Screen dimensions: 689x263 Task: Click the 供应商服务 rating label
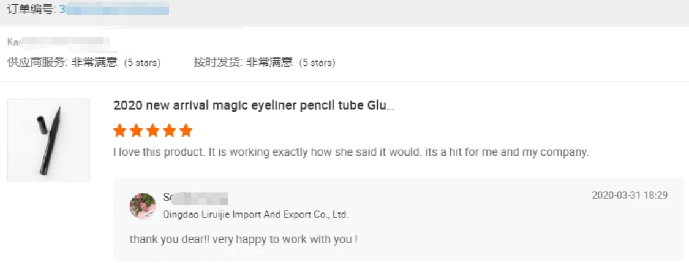click(x=36, y=62)
